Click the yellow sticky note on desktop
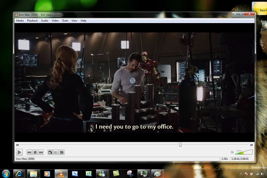 260,8
